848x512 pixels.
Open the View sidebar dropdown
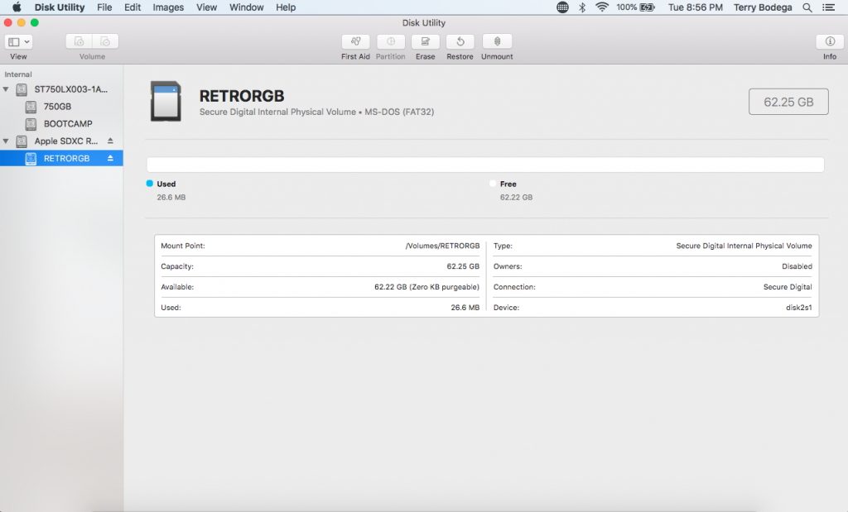pos(18,41)
